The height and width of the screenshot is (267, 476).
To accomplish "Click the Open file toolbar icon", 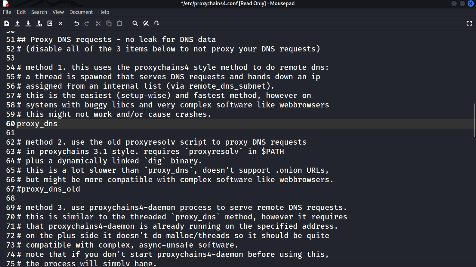I will 17,23.
